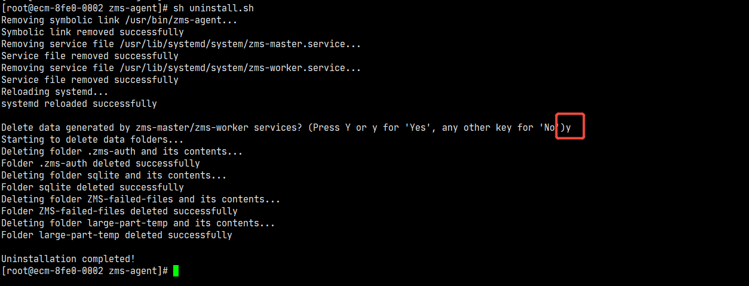
Task: Click the green terminal cursor block
Action: point(176,271)
